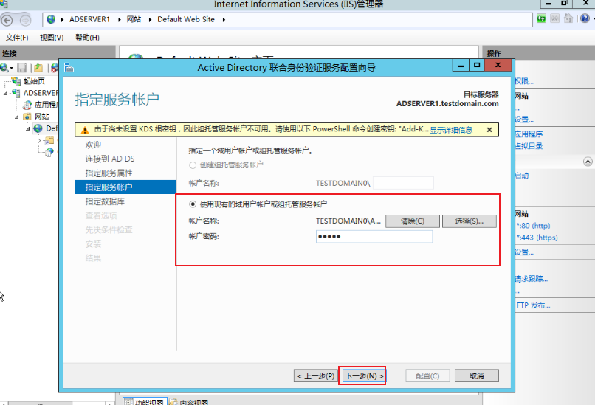Click the globe page icon under Default Web Site
The height and width of the screenshot is (405, 595).
(49, 152)
